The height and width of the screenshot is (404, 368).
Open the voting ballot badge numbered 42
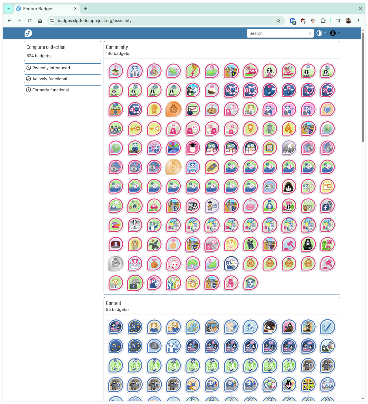251,186
